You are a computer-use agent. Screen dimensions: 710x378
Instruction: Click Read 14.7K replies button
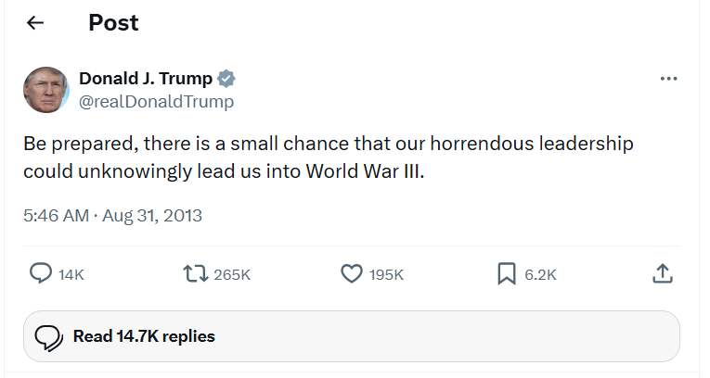click(x=144, y=336)
